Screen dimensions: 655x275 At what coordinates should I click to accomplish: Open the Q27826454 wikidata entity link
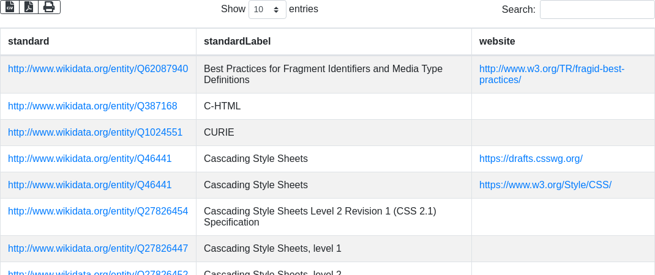pyautogui.click(x=98, y=211)
